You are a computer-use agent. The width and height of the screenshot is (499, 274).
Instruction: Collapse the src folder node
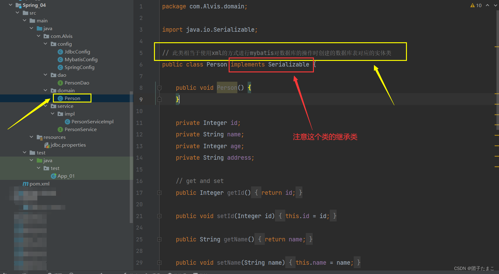pyautogui.click(x=18, y=13)
